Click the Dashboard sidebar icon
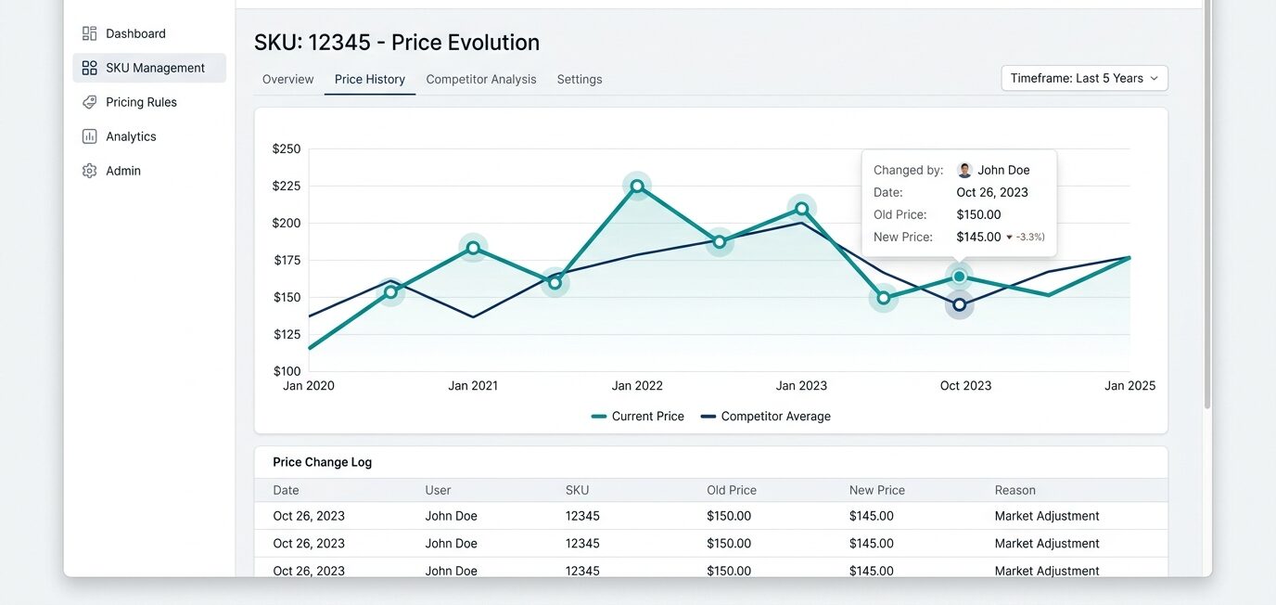The image size is (1276, 605). click(x=89, y=33)
